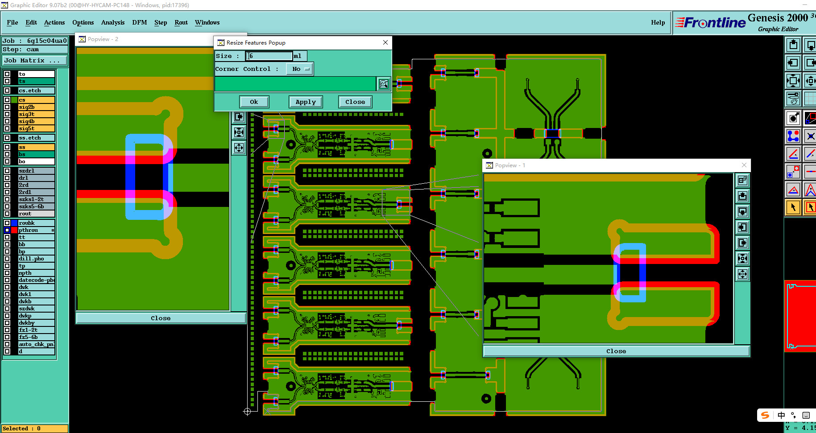
Task: Click Close button in Resize Features popup
Action: tap(355, 102)
